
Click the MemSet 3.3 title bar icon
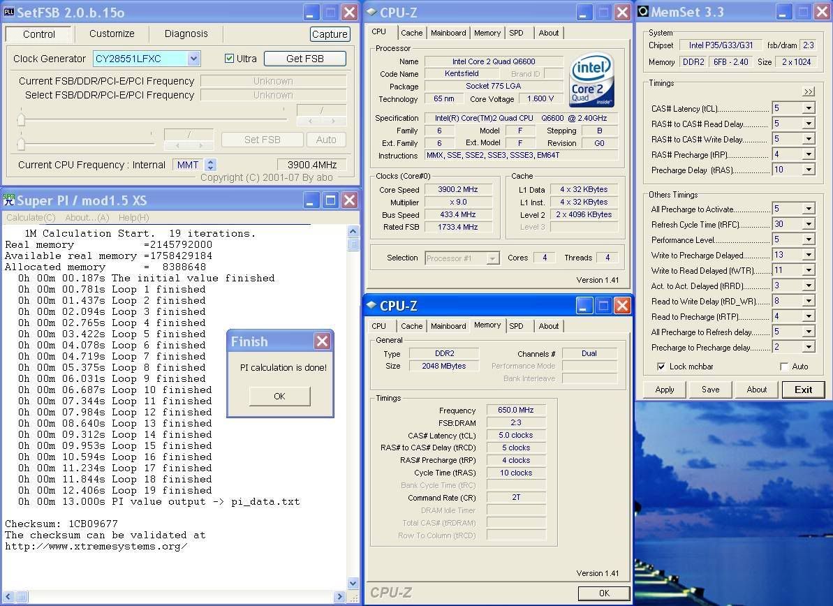pyautogui.click(x=643, y=11)
